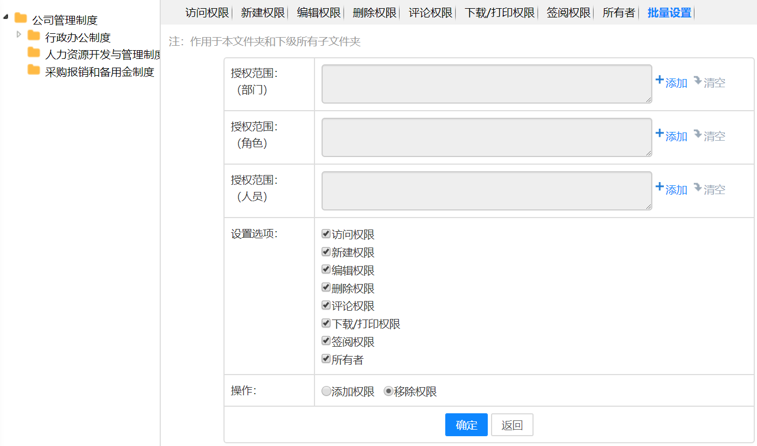Viewport: 757px width, 446px height.
Task: Collapse the 公司管理制度 root tree node
Action: coord(5,17)
